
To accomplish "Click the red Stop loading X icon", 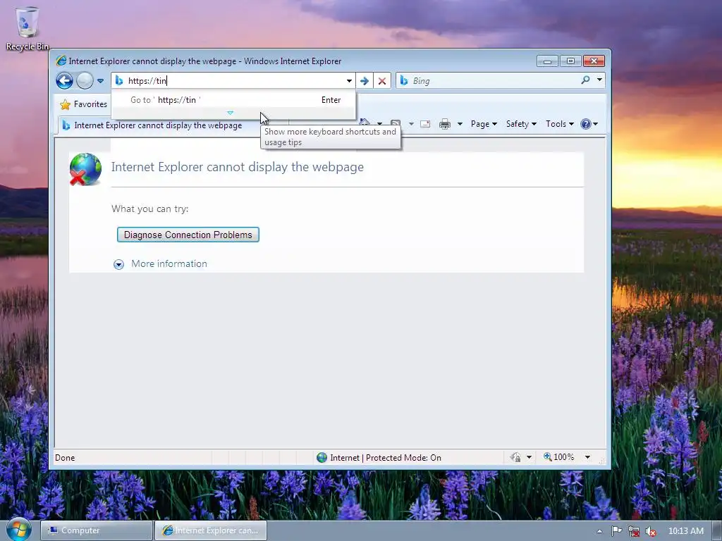I will coord(381,81).
